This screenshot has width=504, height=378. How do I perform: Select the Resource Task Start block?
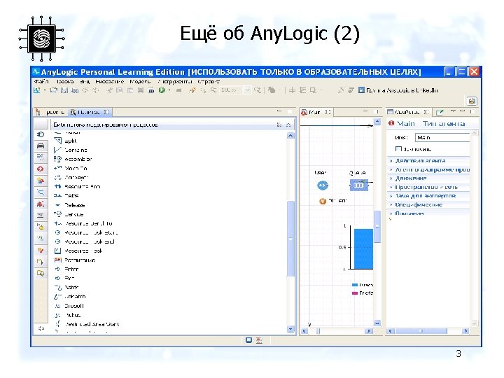click(x=86, y=232)
